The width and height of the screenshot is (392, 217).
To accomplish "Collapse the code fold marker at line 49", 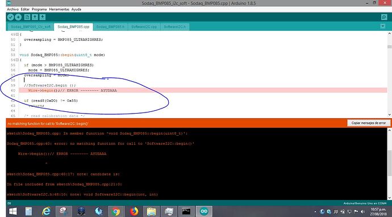I will pos(17,34).
